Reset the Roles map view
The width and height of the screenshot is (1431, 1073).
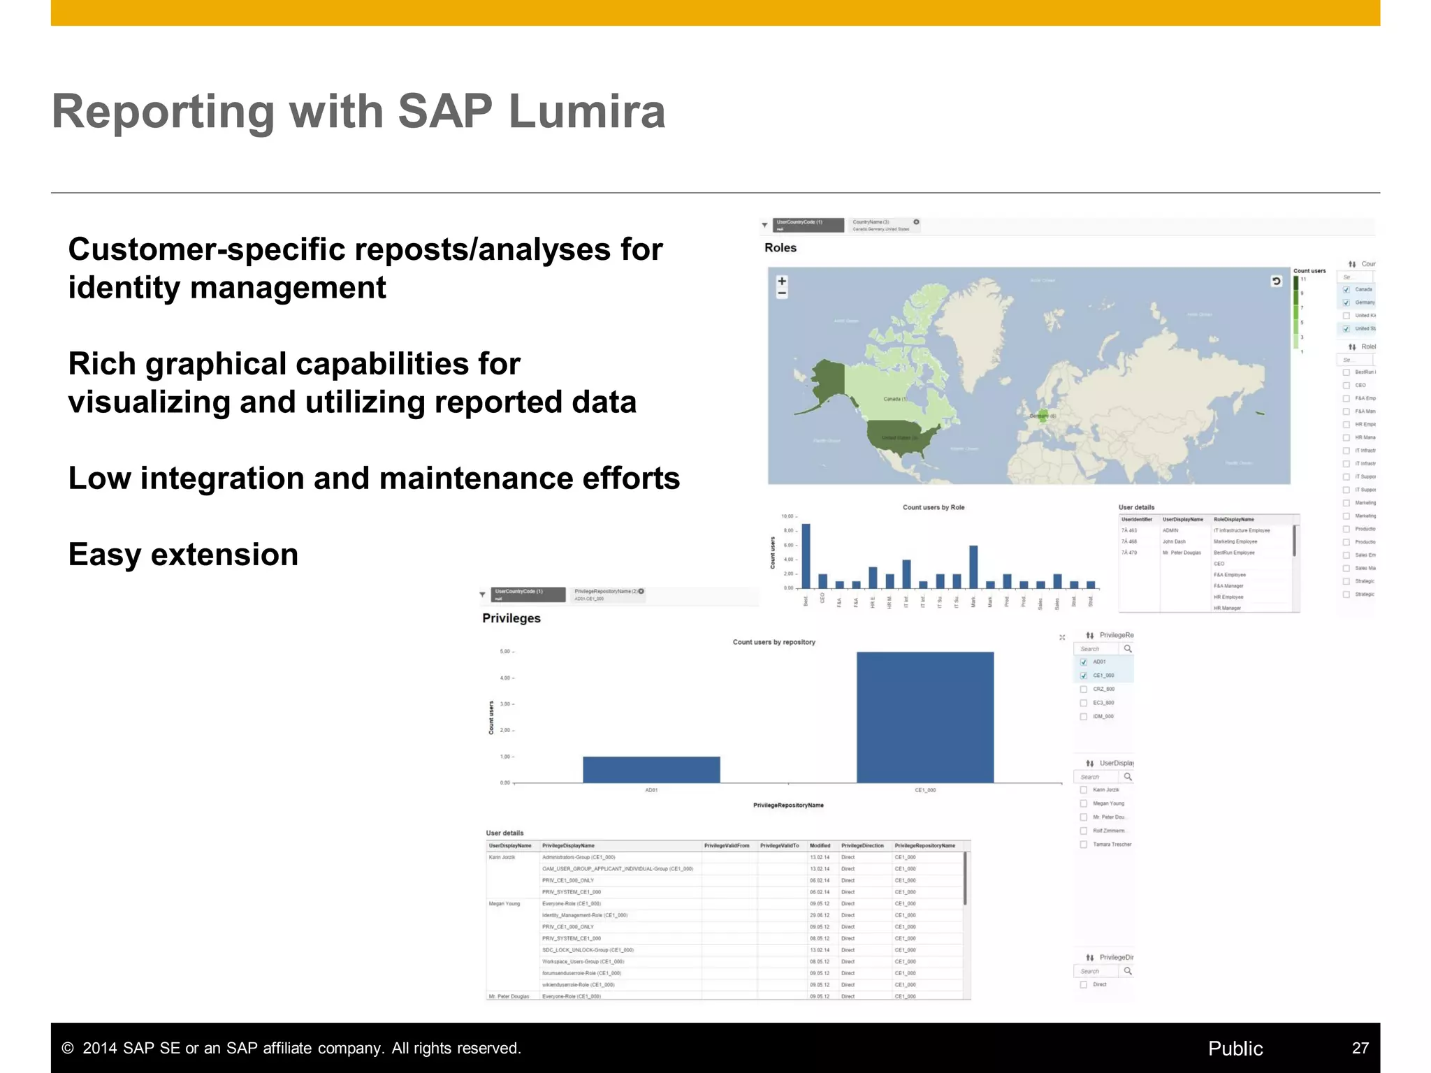coord(1276,282)
